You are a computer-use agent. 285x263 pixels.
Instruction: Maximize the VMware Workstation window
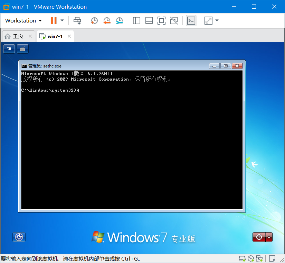point(254,7)
